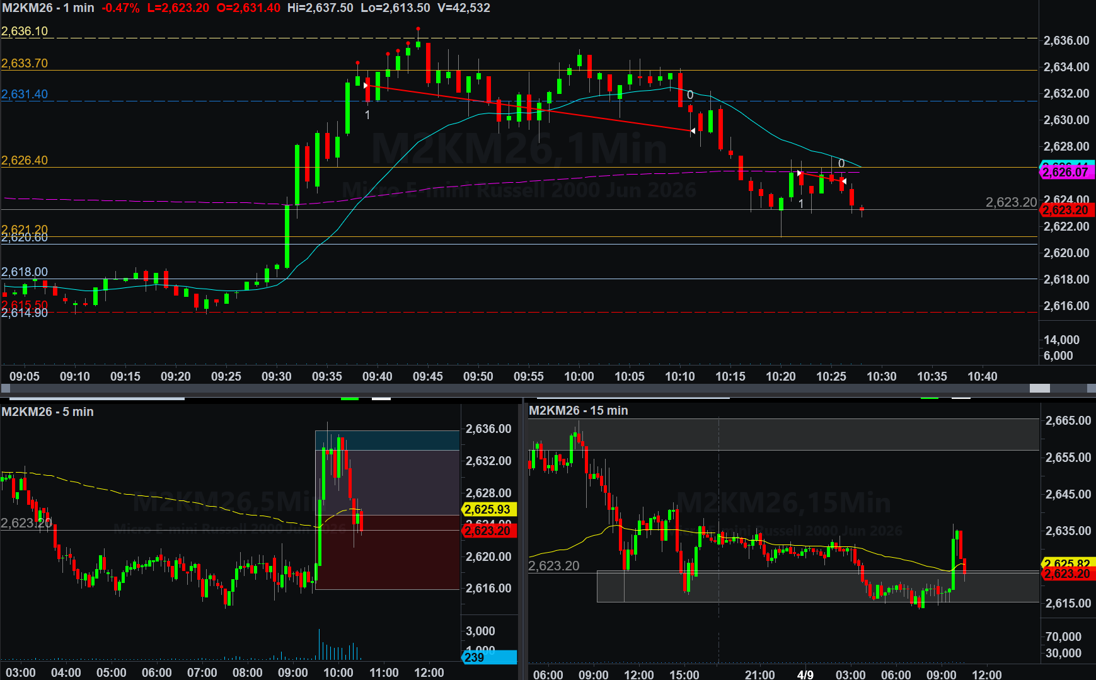Click the yellow 2,625.93 price tag on the 5 min chart

point(488,509)
